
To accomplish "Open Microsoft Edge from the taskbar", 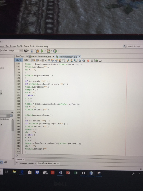I will 22,172.
